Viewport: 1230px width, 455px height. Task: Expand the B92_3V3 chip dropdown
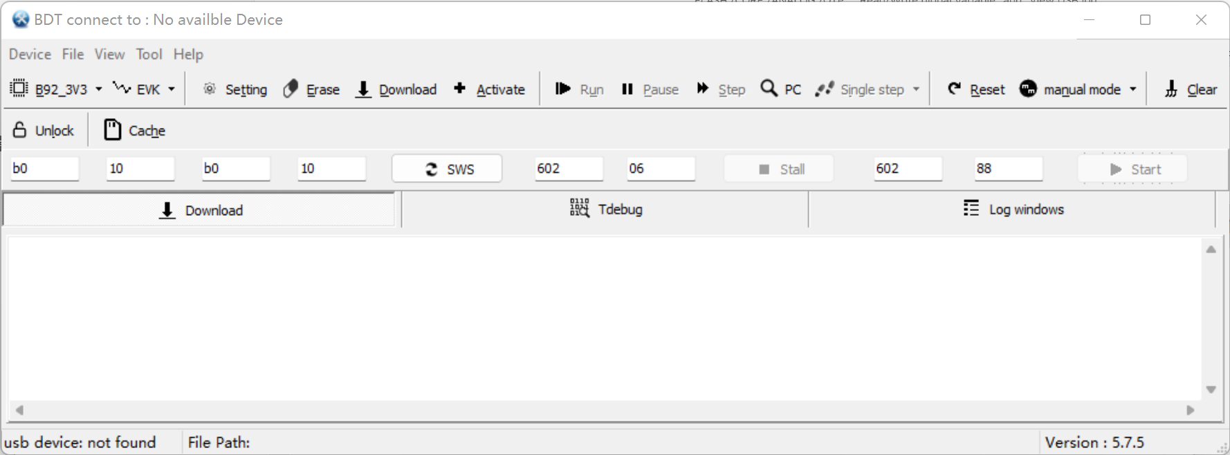tap(99, 89)
